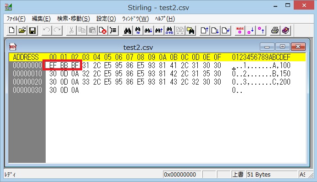Image resolution: width=317 pixels, height=182 pixels.
Task: Click the 51 Bytes status bar entry
Action: click(271, 174)
